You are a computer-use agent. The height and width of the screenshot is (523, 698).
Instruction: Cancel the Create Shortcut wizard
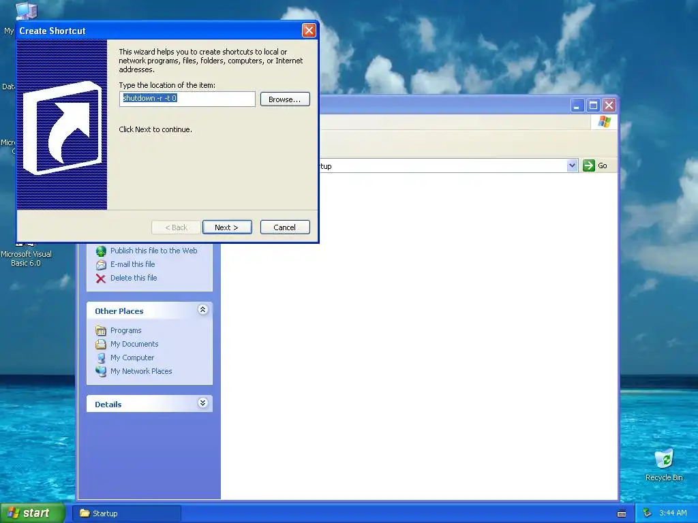click(x=285, y=227)
